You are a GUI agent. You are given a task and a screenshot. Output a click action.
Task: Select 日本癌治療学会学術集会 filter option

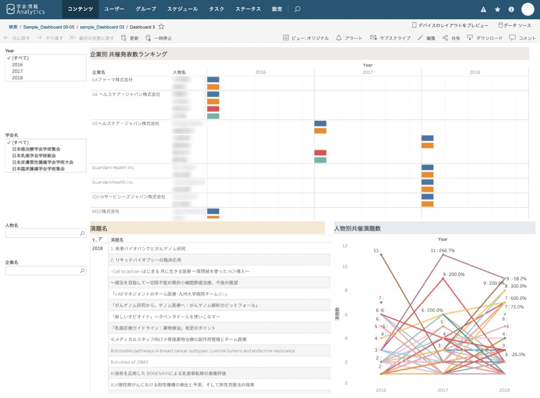36,149
